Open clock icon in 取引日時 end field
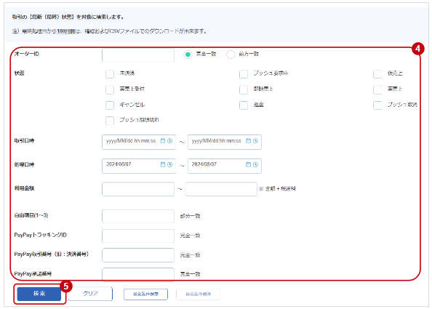432x309 pixels. tap(256, 141)
